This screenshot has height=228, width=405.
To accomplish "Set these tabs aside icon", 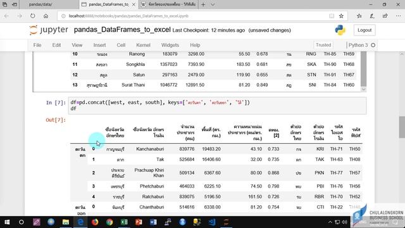I will click(15, 4).
